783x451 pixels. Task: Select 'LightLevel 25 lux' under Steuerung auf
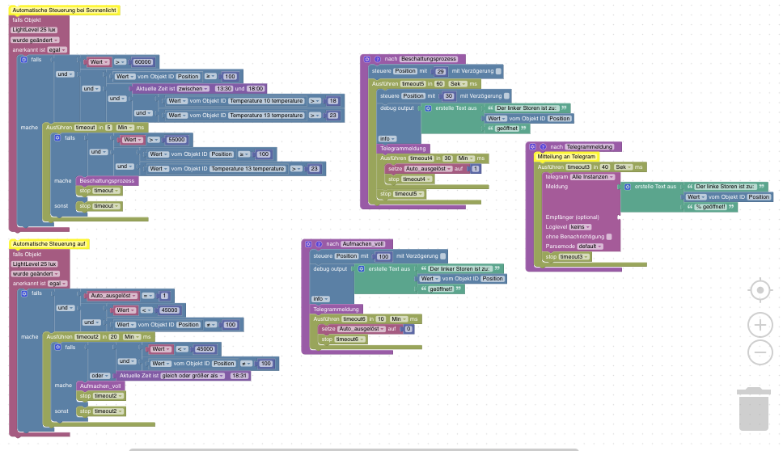(x=34, y=264)
